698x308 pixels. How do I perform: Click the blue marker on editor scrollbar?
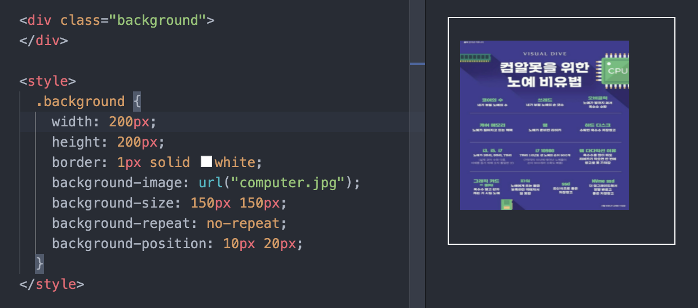click(417, 64)
